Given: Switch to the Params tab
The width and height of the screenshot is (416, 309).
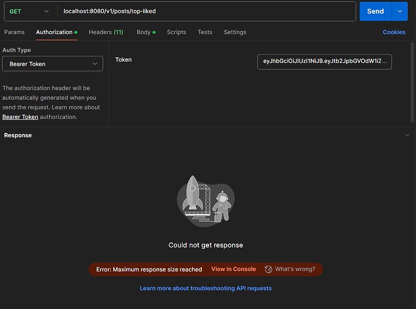Looking at the screenshot, I should (x=14, y=32).
